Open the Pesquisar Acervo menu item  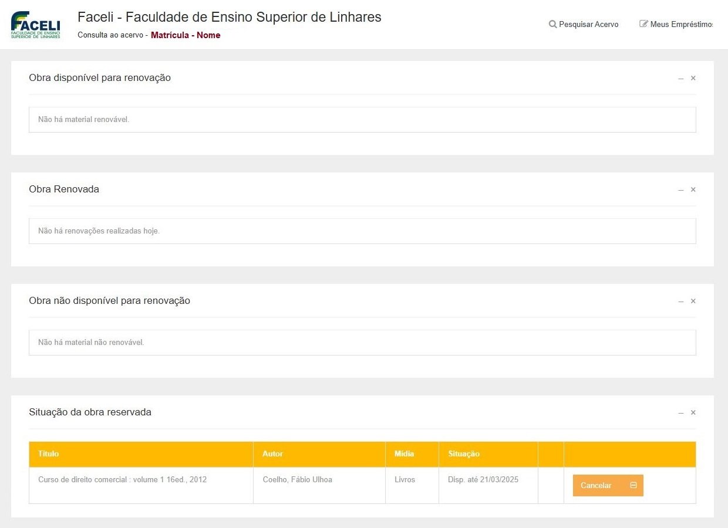tap(588, 25)
